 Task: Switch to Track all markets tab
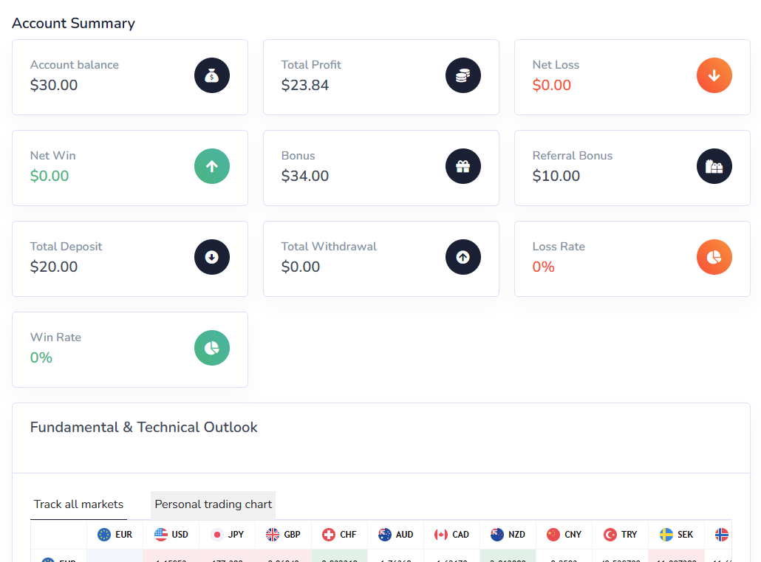click(78, 504)
